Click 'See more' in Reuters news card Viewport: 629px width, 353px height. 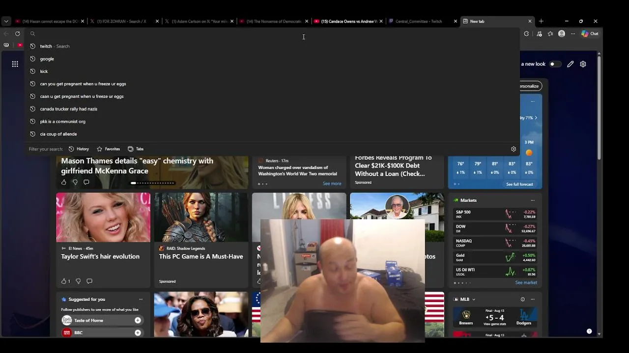tap(332, 183)
